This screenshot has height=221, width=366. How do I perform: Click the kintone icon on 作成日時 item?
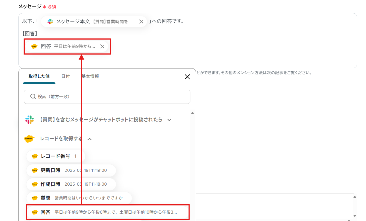[35, 184]
